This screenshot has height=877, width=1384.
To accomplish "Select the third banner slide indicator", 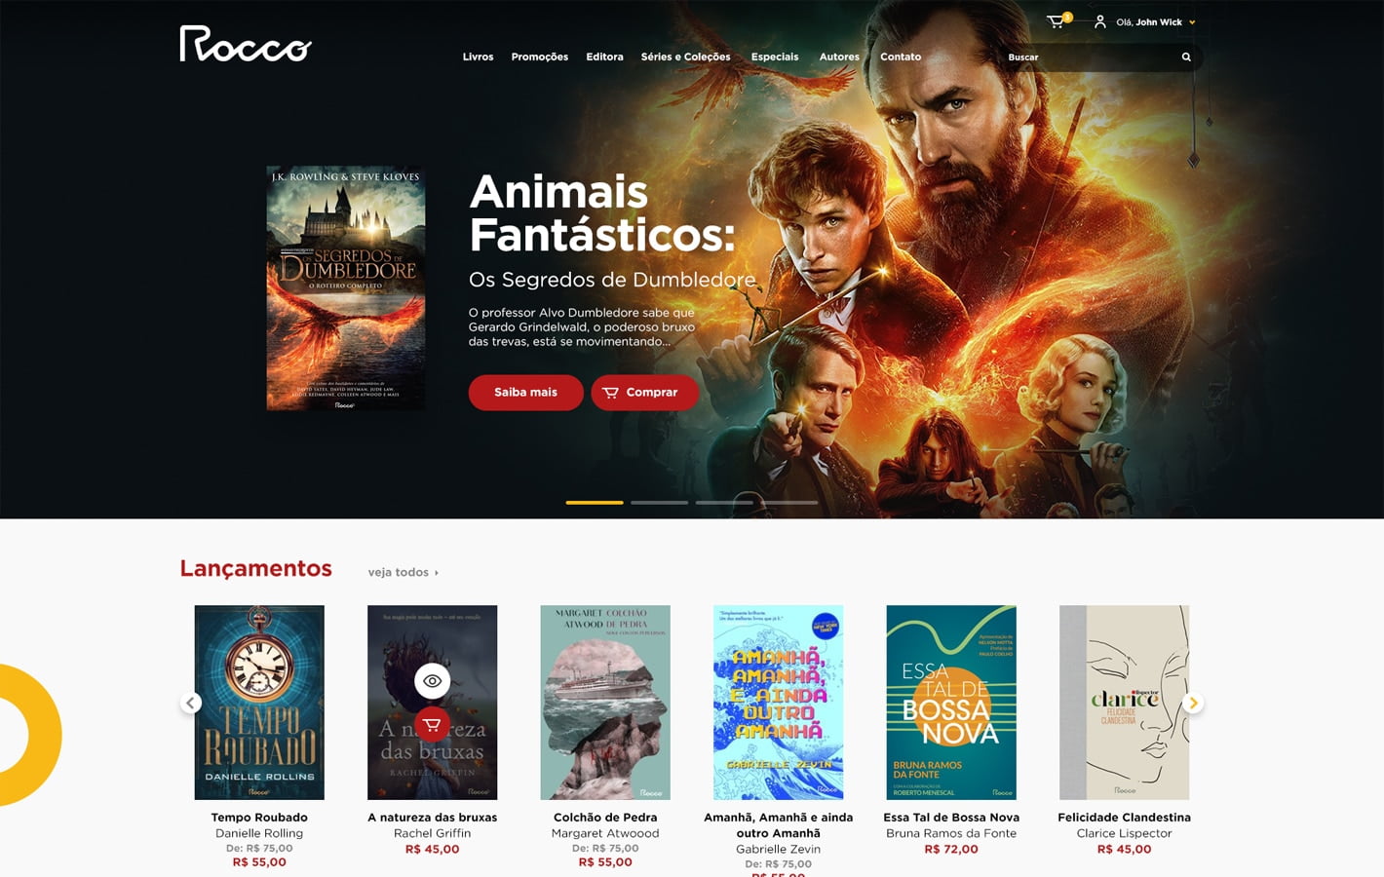I will click(724, 503).
